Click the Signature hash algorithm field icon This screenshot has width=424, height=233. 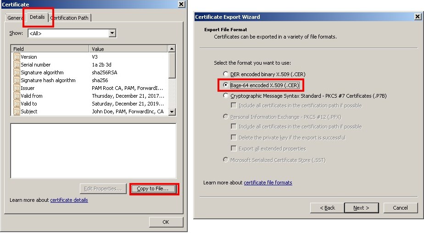pos(17,80)
